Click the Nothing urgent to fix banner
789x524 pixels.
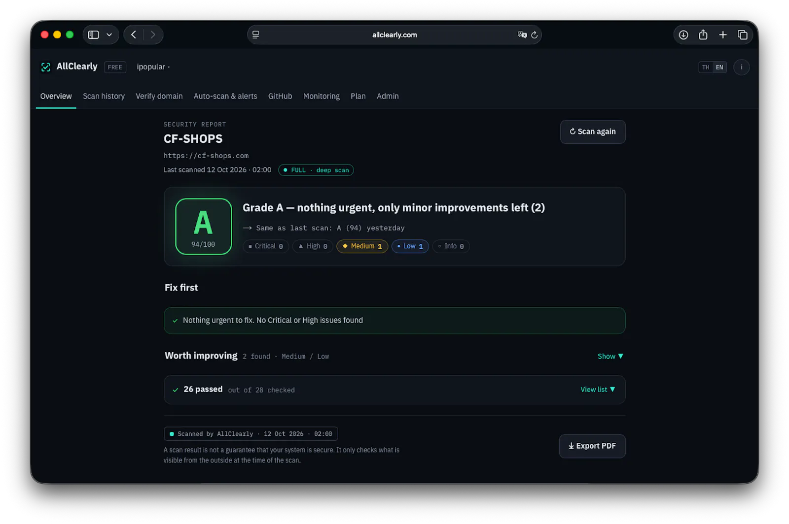pyautogui.click(x=394, y=321)
